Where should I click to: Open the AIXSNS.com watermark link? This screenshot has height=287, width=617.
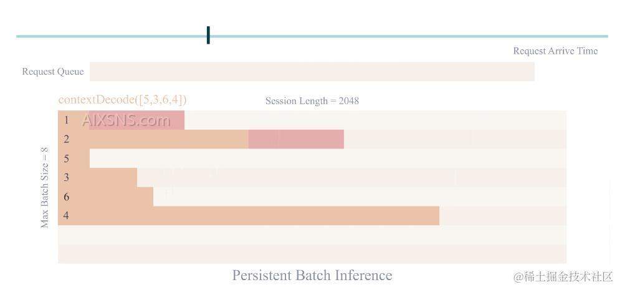click(x=126, y=120)
